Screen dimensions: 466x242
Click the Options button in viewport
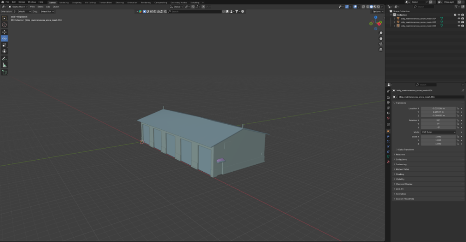377,12
